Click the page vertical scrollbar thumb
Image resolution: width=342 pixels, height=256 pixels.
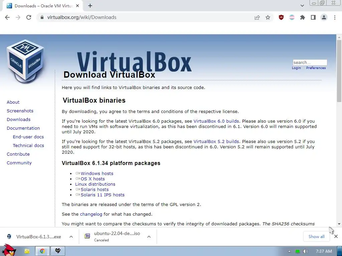pyautogui.click(x=339, y=71)
